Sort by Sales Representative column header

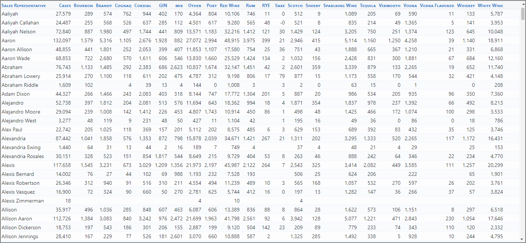(24, 6)
